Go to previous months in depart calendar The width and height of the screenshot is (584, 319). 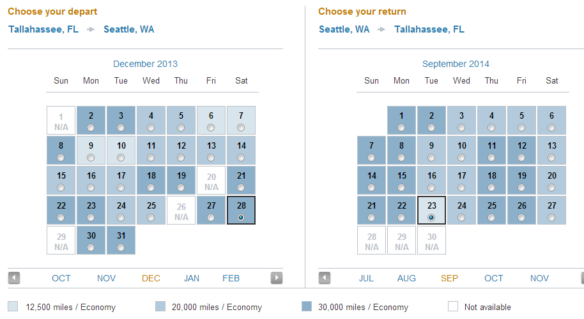point(14,278)
